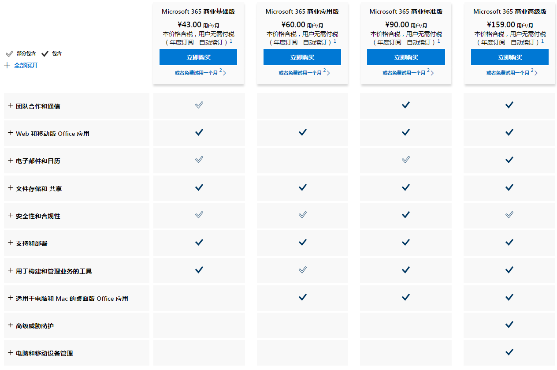Click the plus icon next to 团队合作和通信

(x=11, y=106)
